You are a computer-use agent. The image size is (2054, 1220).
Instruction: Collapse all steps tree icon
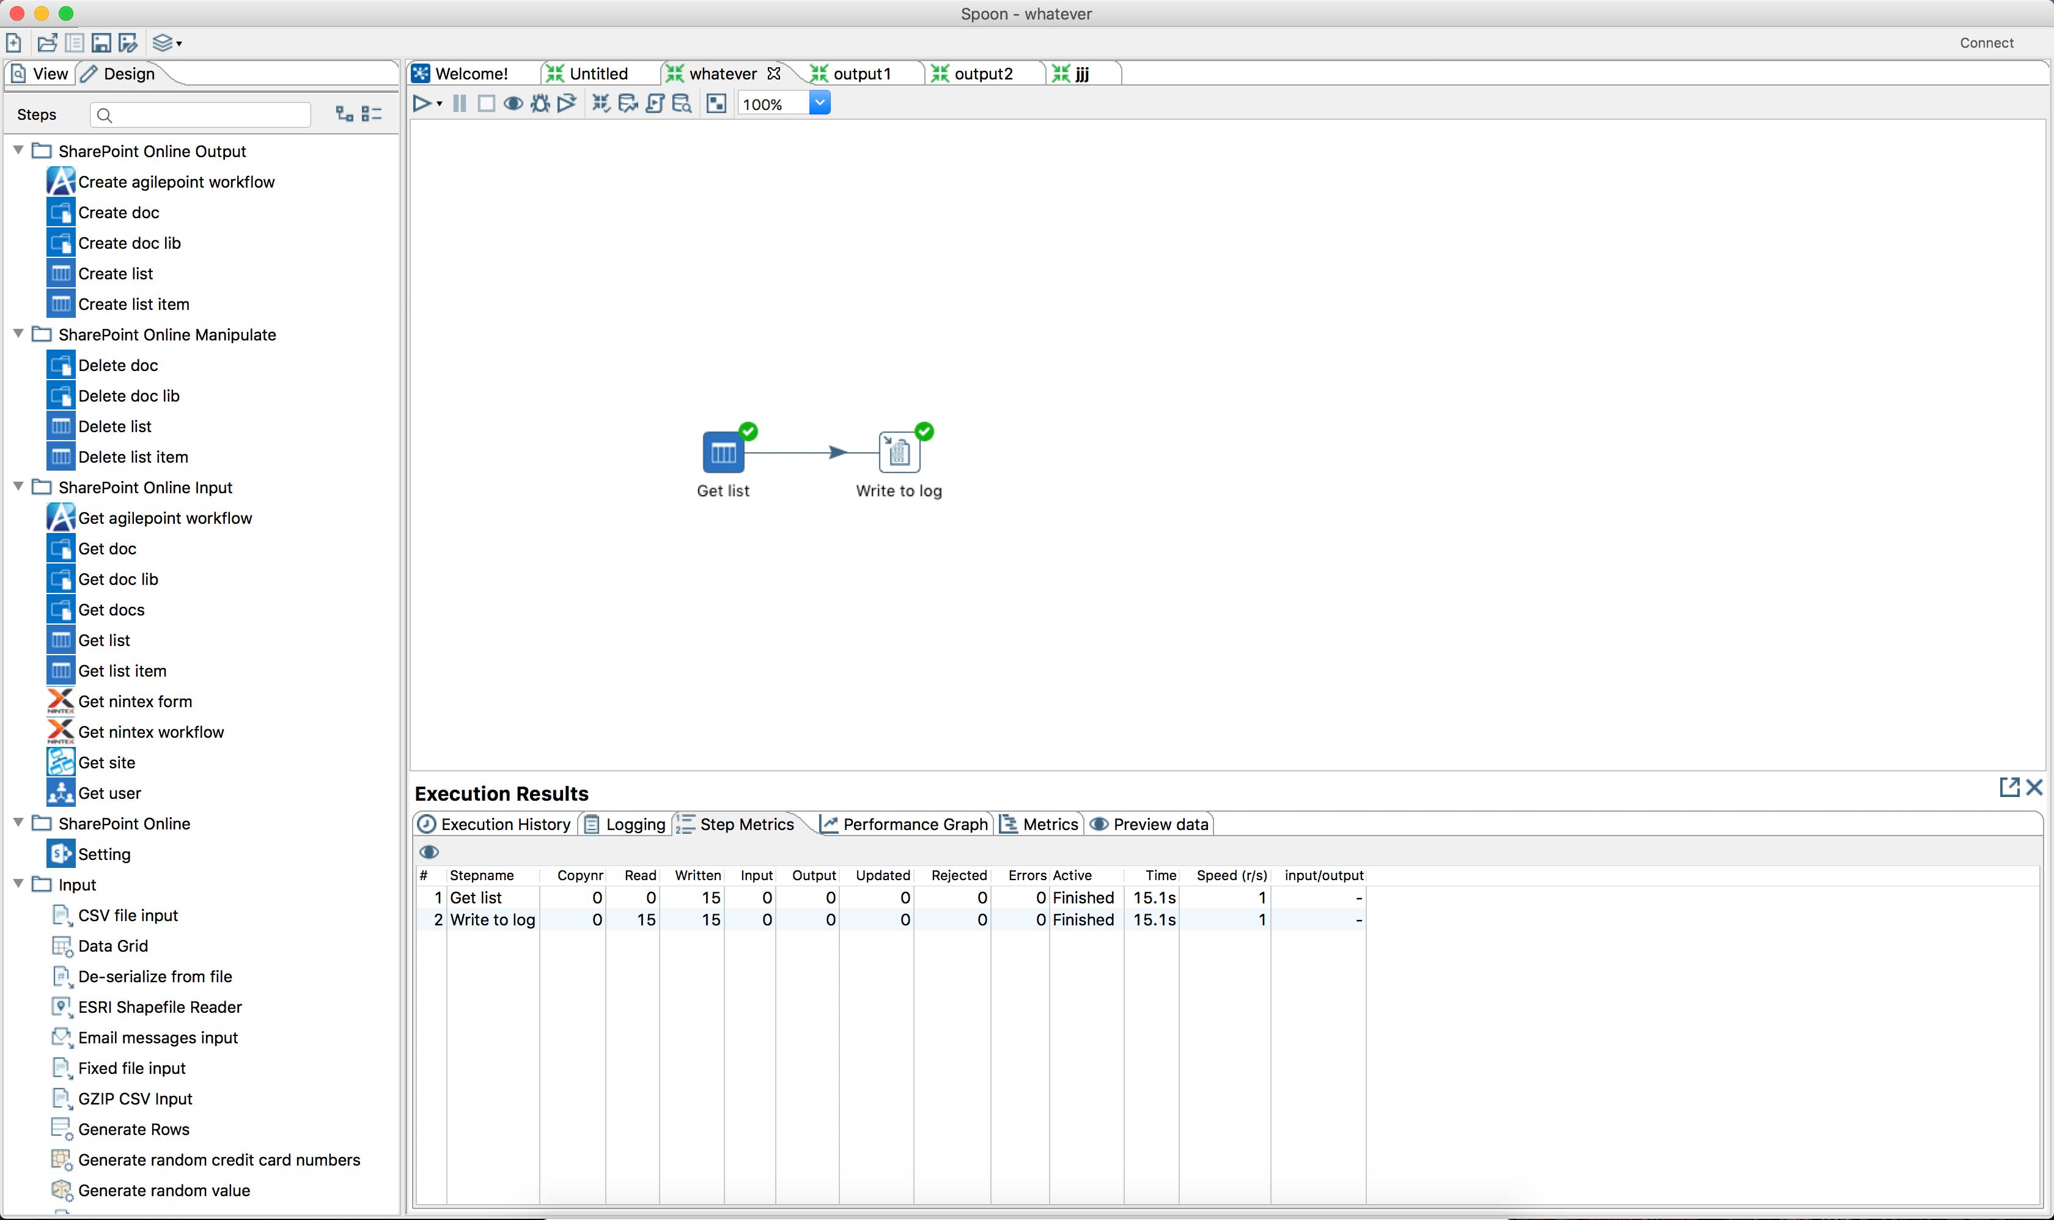(372, 114)
